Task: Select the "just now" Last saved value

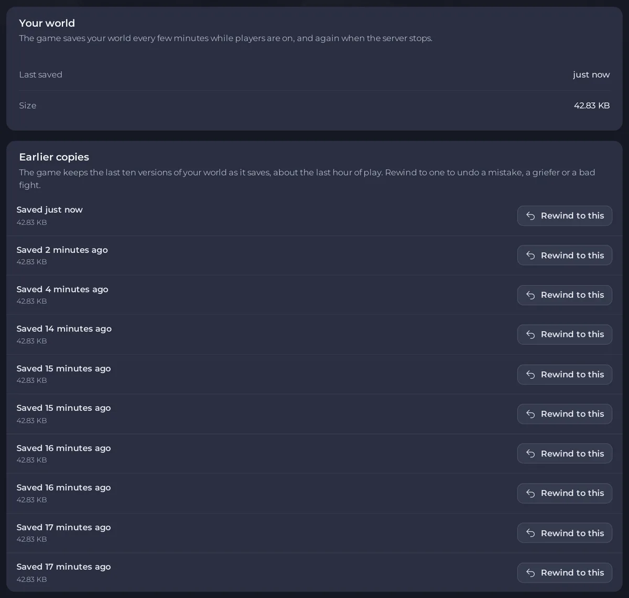Action: tap(591, 74)
